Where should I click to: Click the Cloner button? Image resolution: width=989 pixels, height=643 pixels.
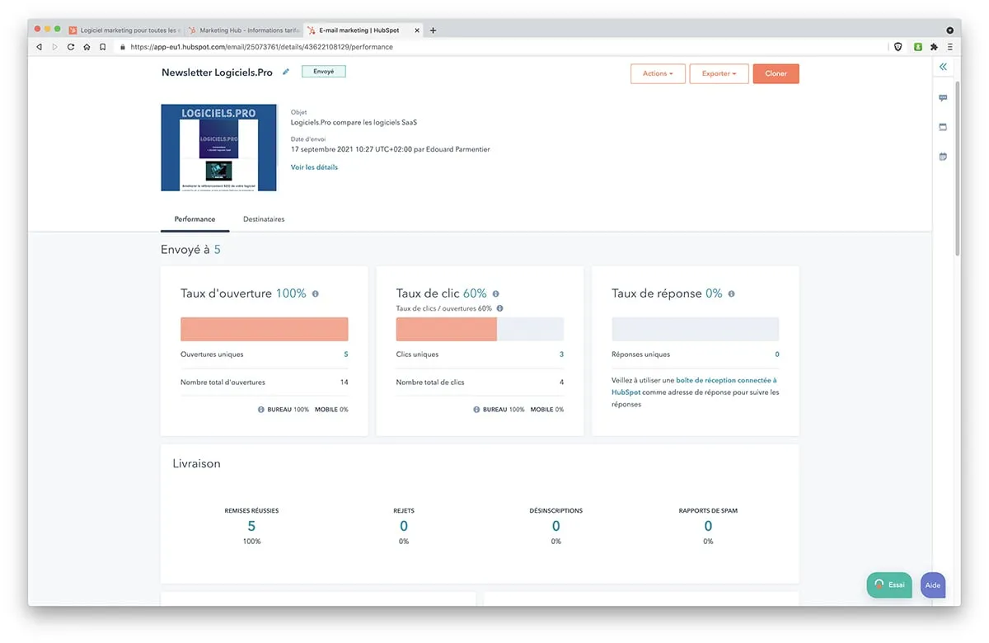[x=776, y=73]
